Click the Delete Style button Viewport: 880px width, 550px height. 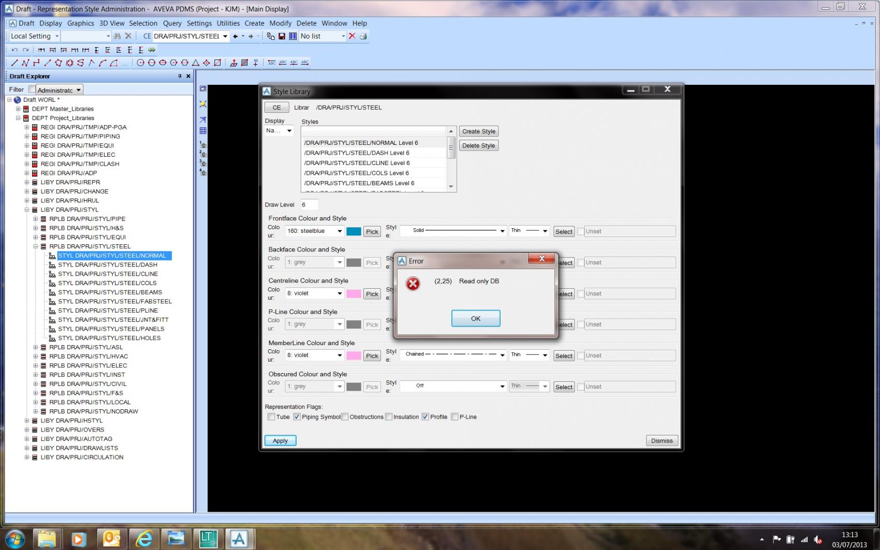[479, 145]
